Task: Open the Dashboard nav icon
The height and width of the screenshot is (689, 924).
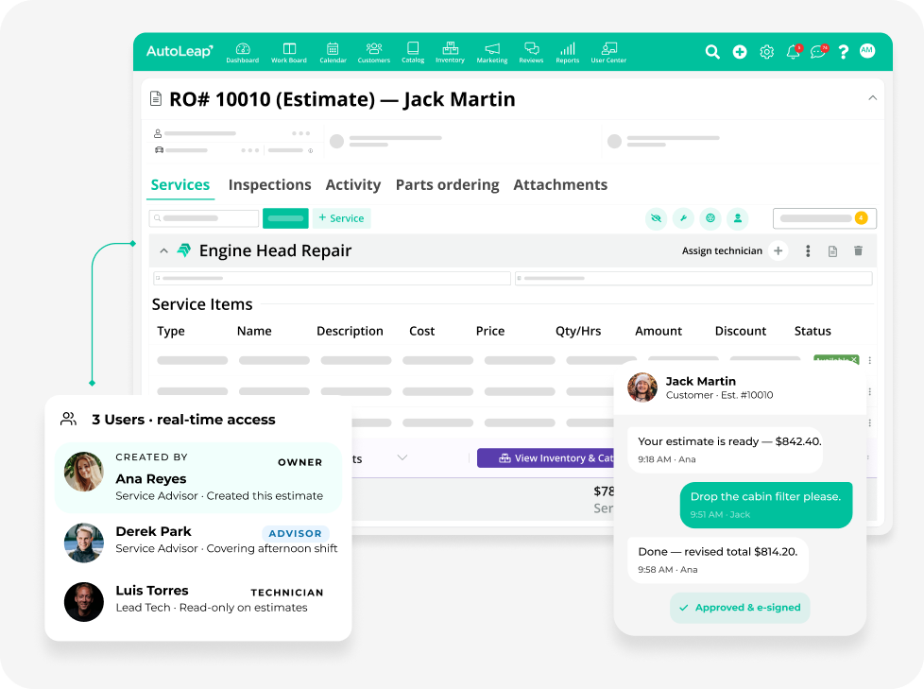Action: coord(243,52)
